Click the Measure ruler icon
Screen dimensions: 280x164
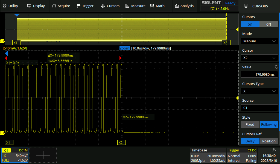coord(127,6)
